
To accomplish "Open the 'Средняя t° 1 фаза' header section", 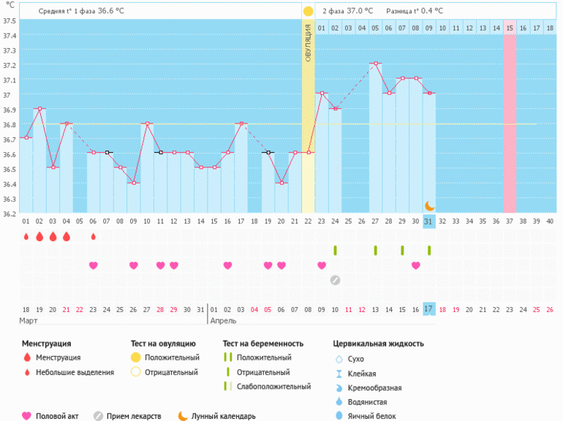I will pos(81,11).
